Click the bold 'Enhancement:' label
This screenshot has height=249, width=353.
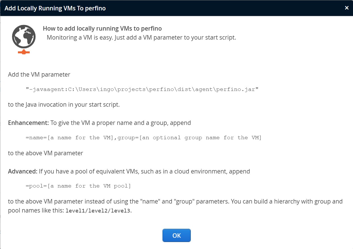(29, 123)
